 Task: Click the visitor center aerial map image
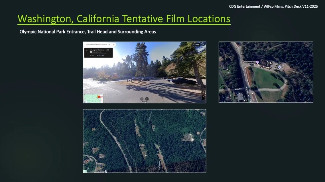(266, 72)
